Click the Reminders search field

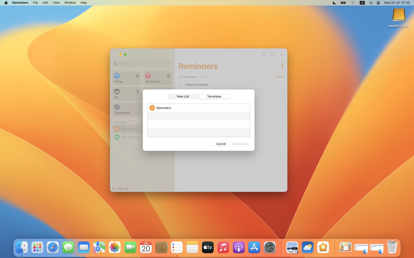tap(142, 64)
